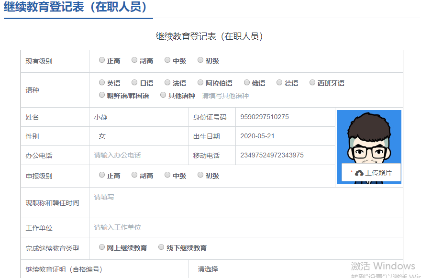Pick 西班牙语 language option
Viewport: 421px width, 278px height.
click(312, 83)
